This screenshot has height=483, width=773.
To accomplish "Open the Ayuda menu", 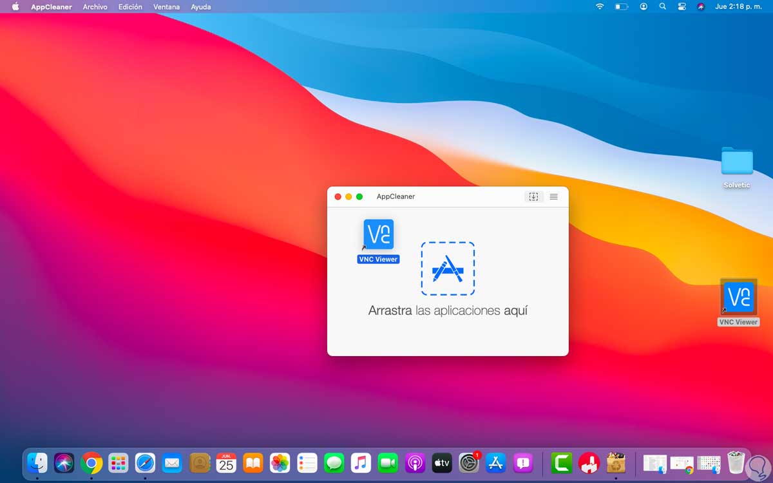I will (x=201, y=6).
